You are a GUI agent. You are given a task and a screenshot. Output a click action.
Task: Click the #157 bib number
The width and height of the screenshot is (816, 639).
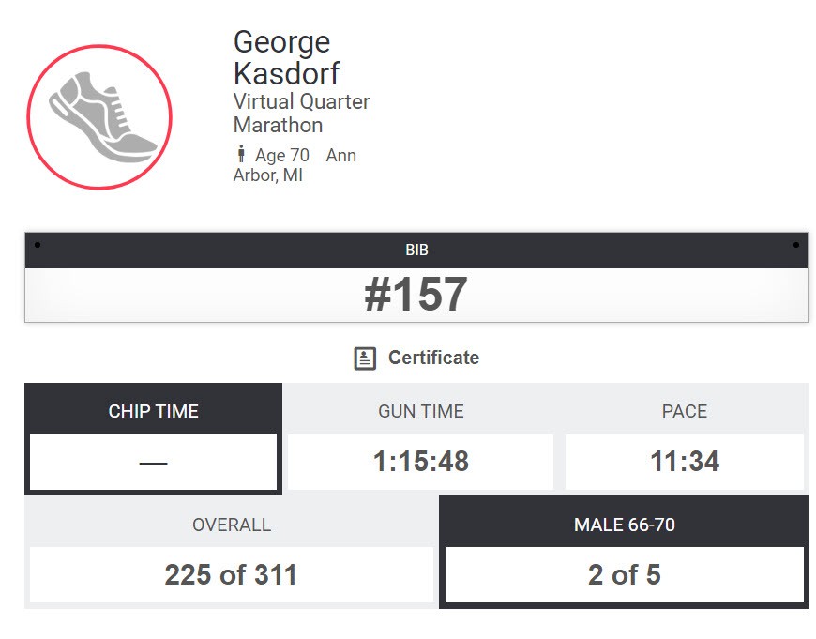click(416, 296)
